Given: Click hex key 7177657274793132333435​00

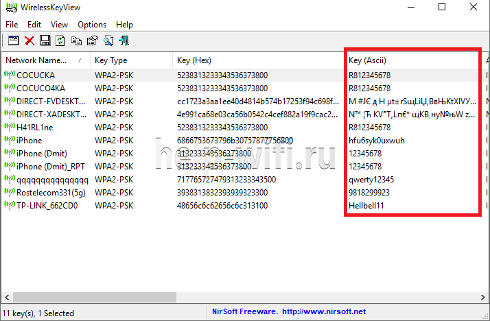Looking at the screenshot, I should (226, 180).
